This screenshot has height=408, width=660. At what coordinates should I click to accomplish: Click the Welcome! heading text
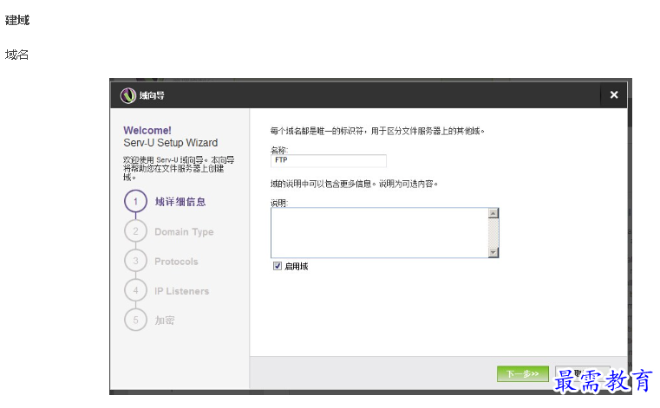147,131
